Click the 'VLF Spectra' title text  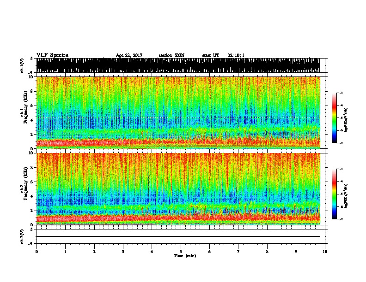pyautogui.click(x=52, y=55)
